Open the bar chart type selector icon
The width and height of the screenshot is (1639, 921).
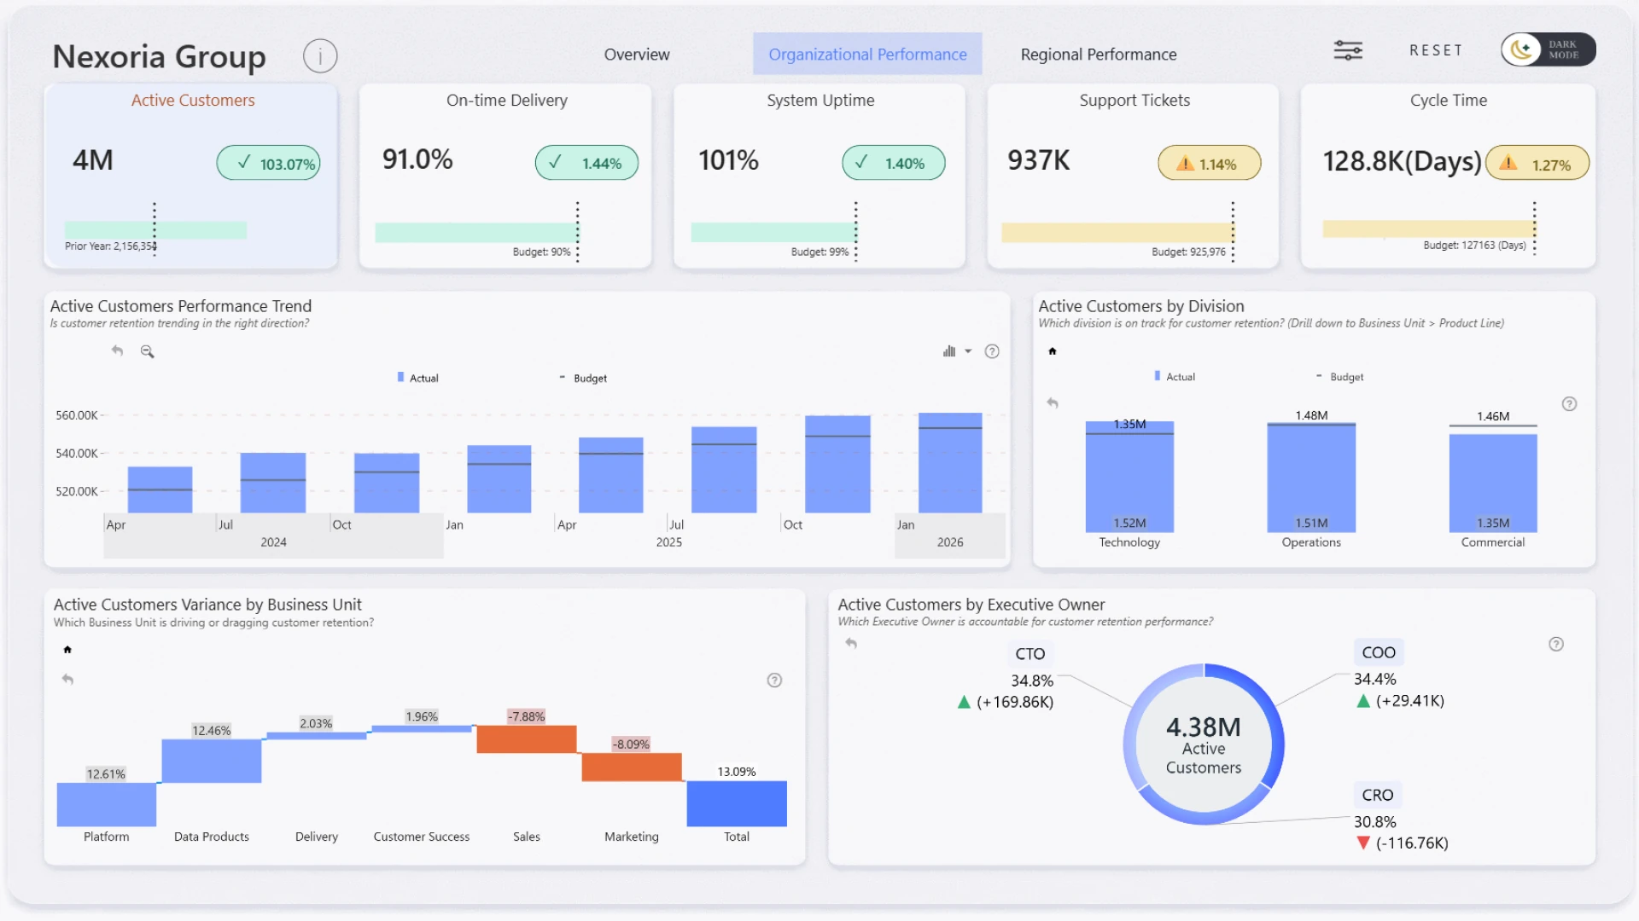[949, 351]
